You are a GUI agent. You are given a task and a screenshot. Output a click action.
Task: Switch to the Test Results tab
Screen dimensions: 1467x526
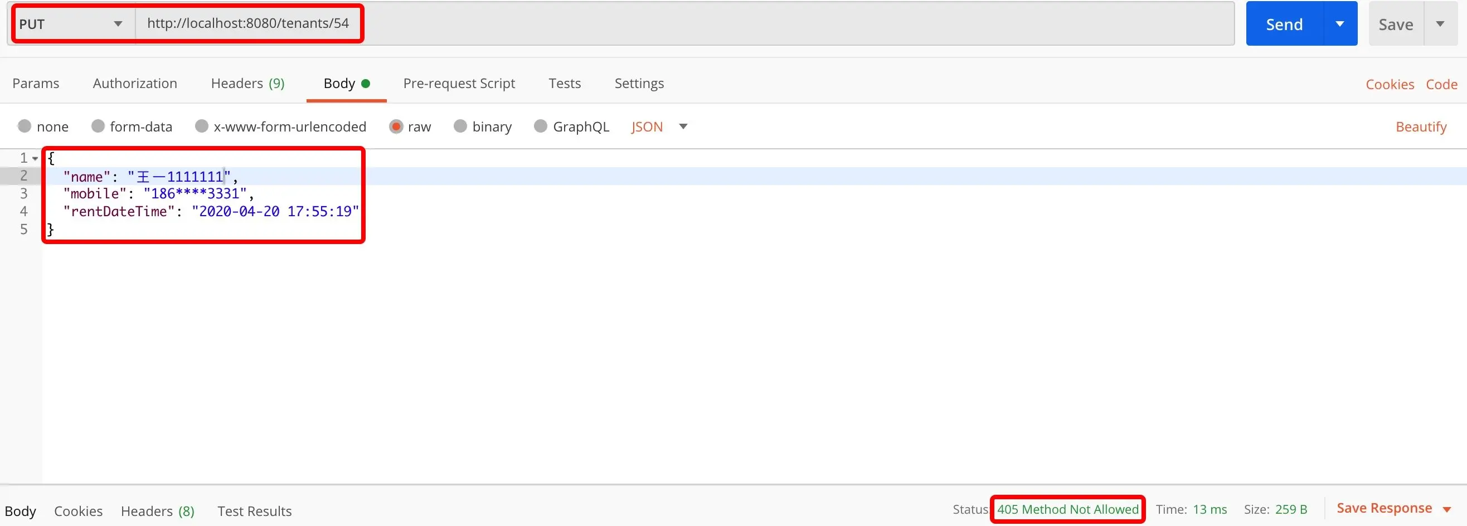(255, 510)
